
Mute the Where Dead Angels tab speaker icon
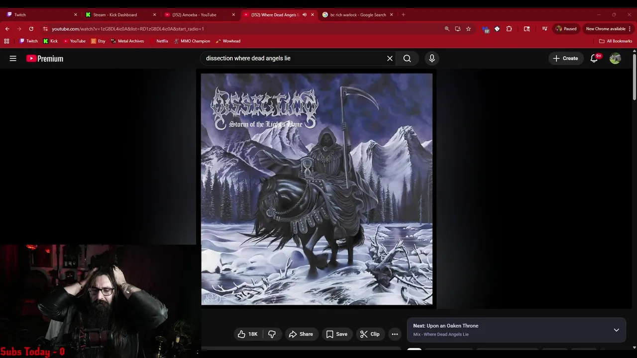coord(305,15)
